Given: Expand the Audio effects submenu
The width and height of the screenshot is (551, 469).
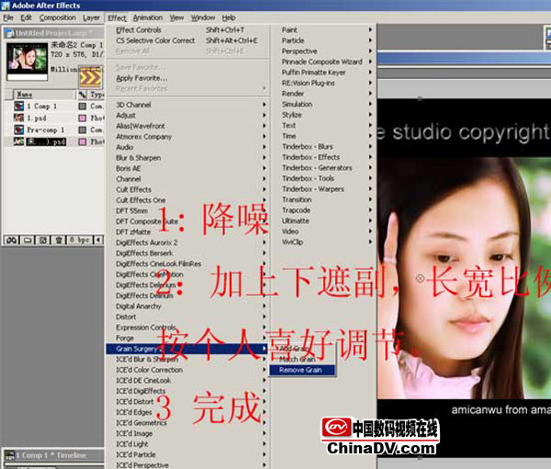Looking at the screenshot, I should point(187,147).
